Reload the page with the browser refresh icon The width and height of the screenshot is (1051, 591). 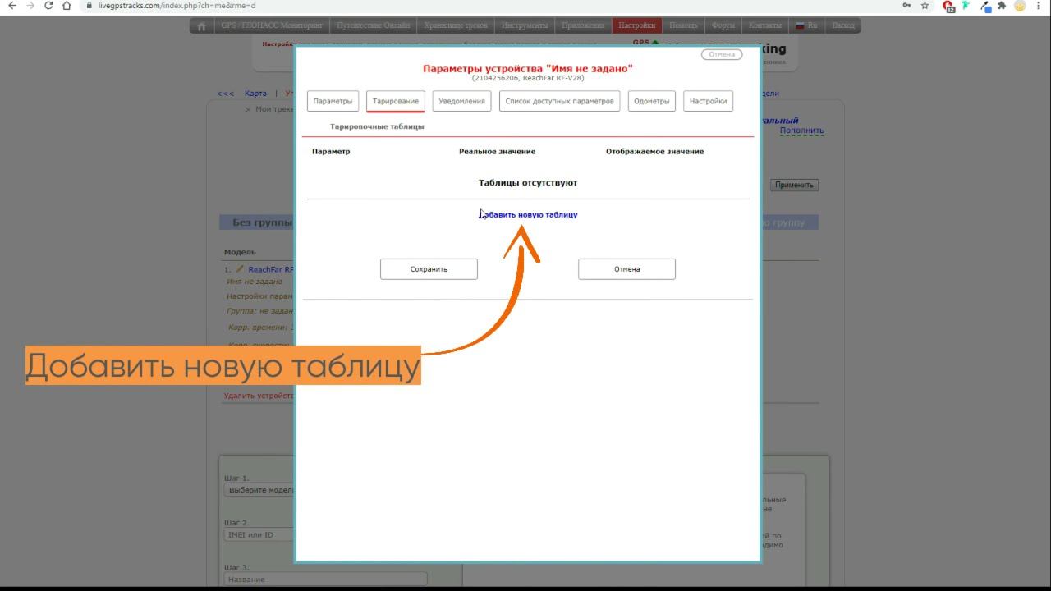pos(48,6)
